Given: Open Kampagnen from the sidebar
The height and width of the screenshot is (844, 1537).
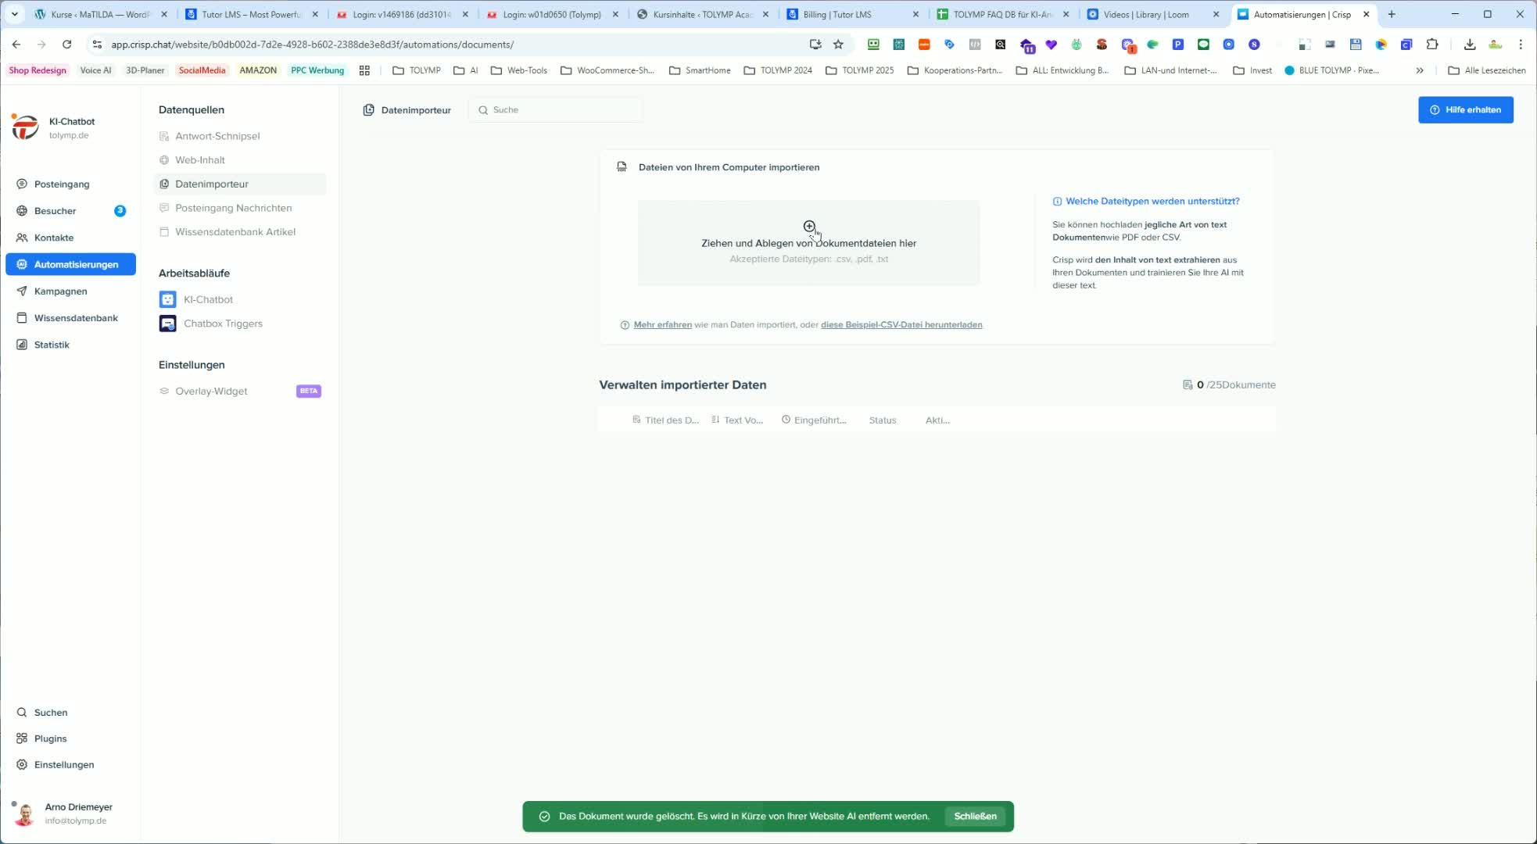Looking at the screenshot, I should tap(60, 291).
